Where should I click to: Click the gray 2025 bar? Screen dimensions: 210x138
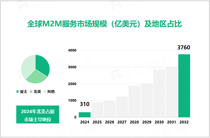pos(97,110)
